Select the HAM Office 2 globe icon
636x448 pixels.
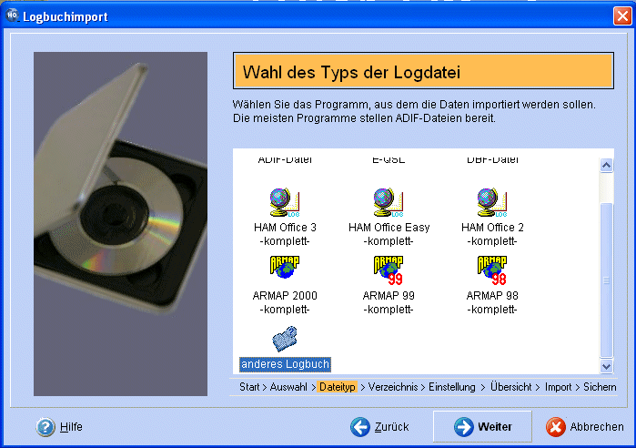pyautogui.click(x=492, y=202)
